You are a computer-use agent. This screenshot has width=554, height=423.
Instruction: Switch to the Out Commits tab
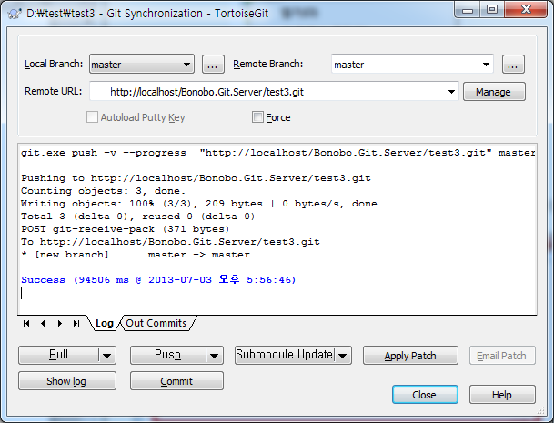tap(156, 323)
